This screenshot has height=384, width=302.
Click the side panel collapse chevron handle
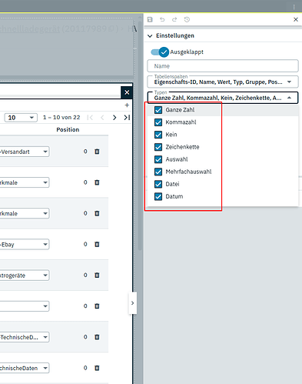tap(132, 303)
